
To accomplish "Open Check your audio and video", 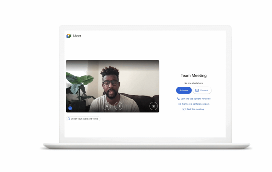I will [83, 119].
